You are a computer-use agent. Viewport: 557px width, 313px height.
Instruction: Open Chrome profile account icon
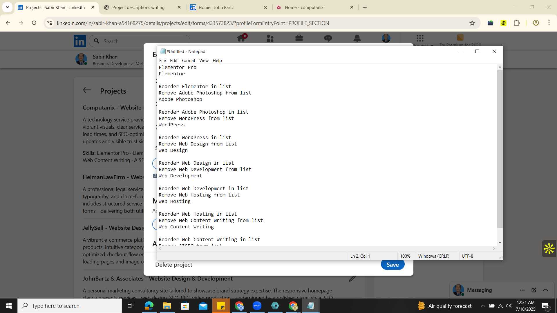click(536, 23)
